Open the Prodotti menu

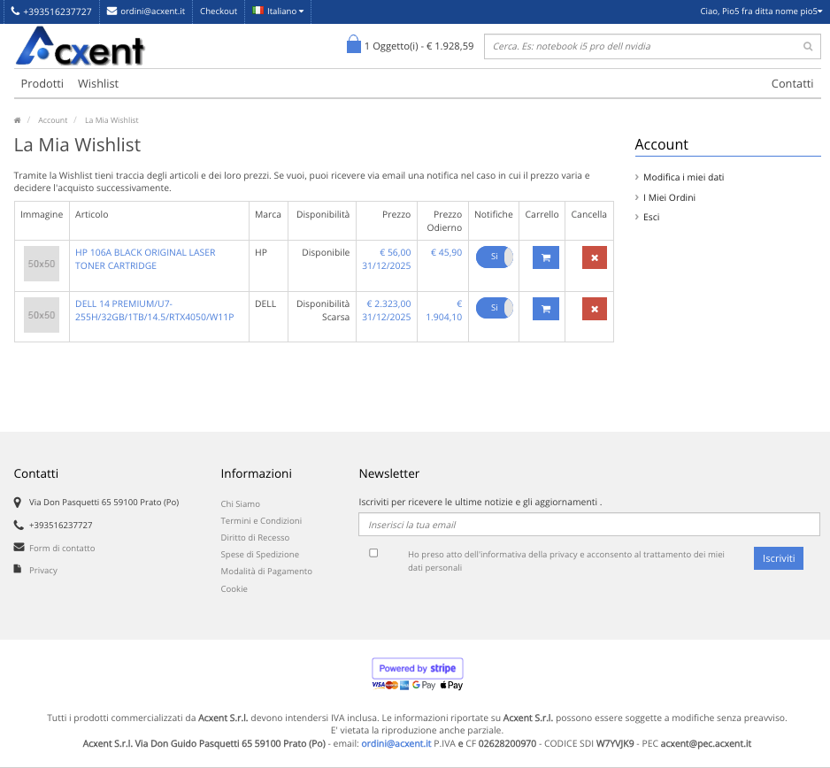42,84
